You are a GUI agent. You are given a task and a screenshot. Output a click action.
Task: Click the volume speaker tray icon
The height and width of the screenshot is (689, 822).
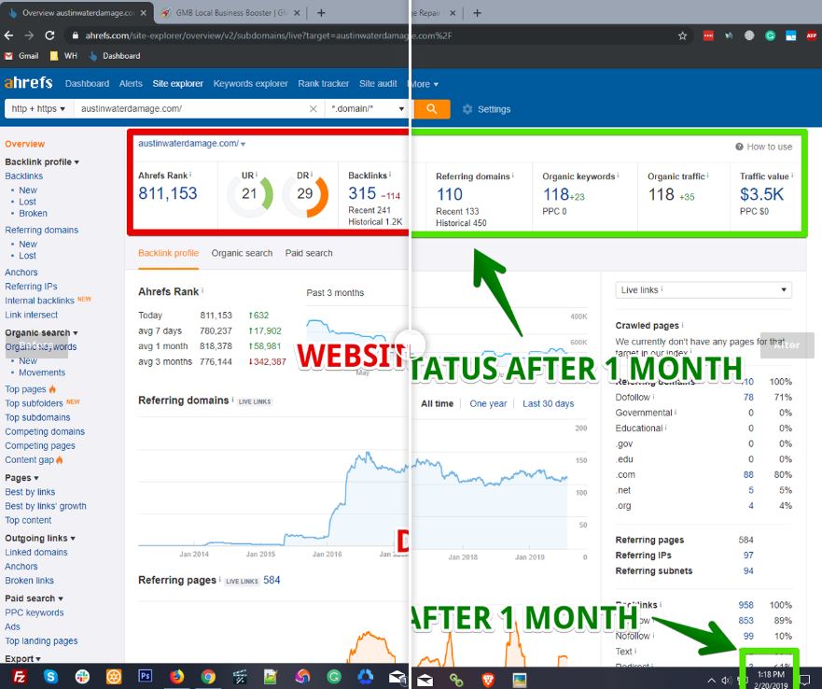[x=726, y=681]
